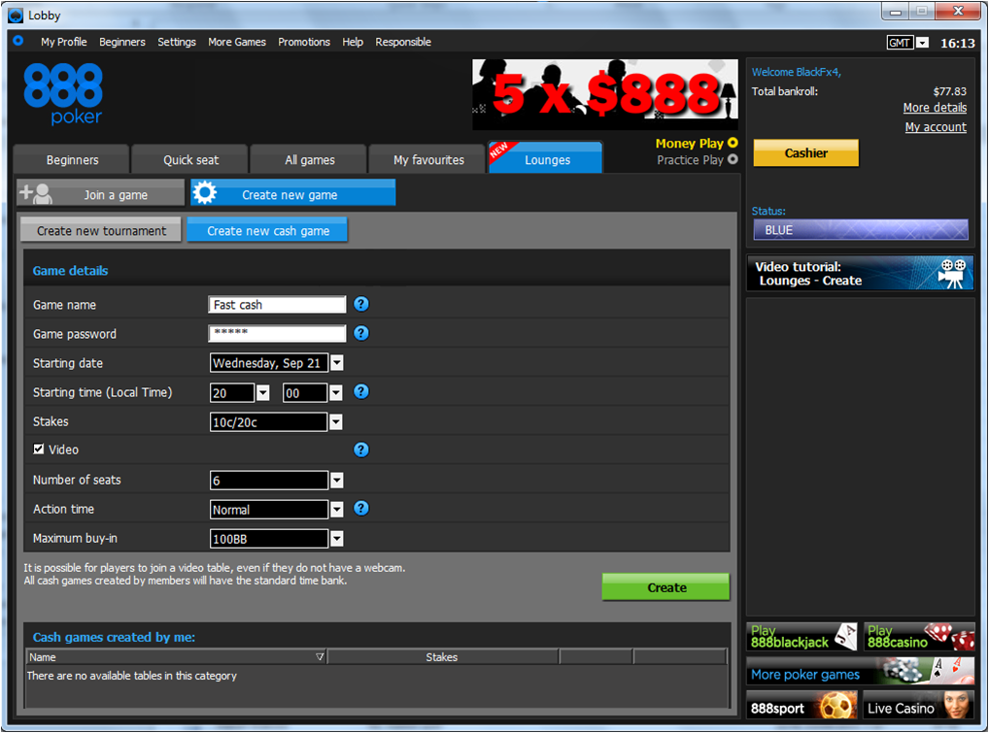Open Play 888casino banner
This screenshot has height=733, width=989.
pos(919,637)
